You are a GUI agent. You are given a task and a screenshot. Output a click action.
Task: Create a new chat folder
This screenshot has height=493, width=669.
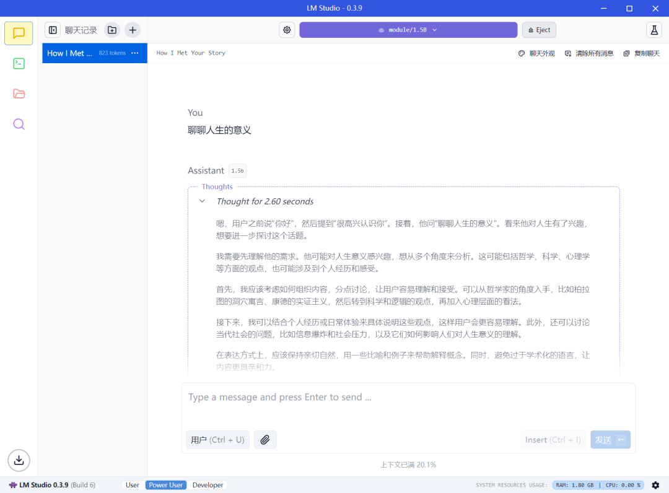[111, 30]
